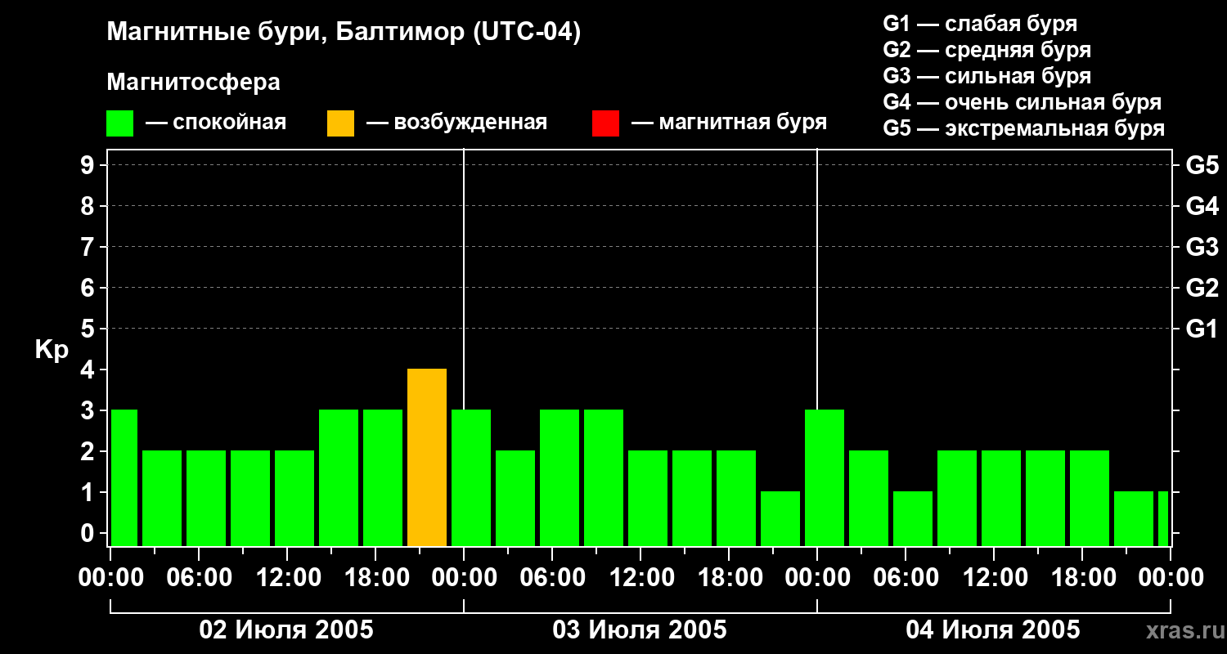This screenshot has height=654, width=1227.
Task: Click the '— магнитная буря' legend label
Action: (730, 123)
